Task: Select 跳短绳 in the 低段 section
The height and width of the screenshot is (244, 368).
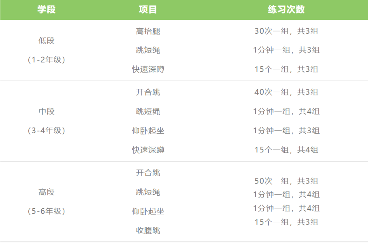Action: 148,50
